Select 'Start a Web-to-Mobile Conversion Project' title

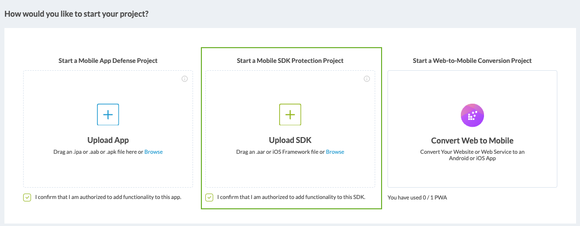pyautogui.click(x=472, y=61)
